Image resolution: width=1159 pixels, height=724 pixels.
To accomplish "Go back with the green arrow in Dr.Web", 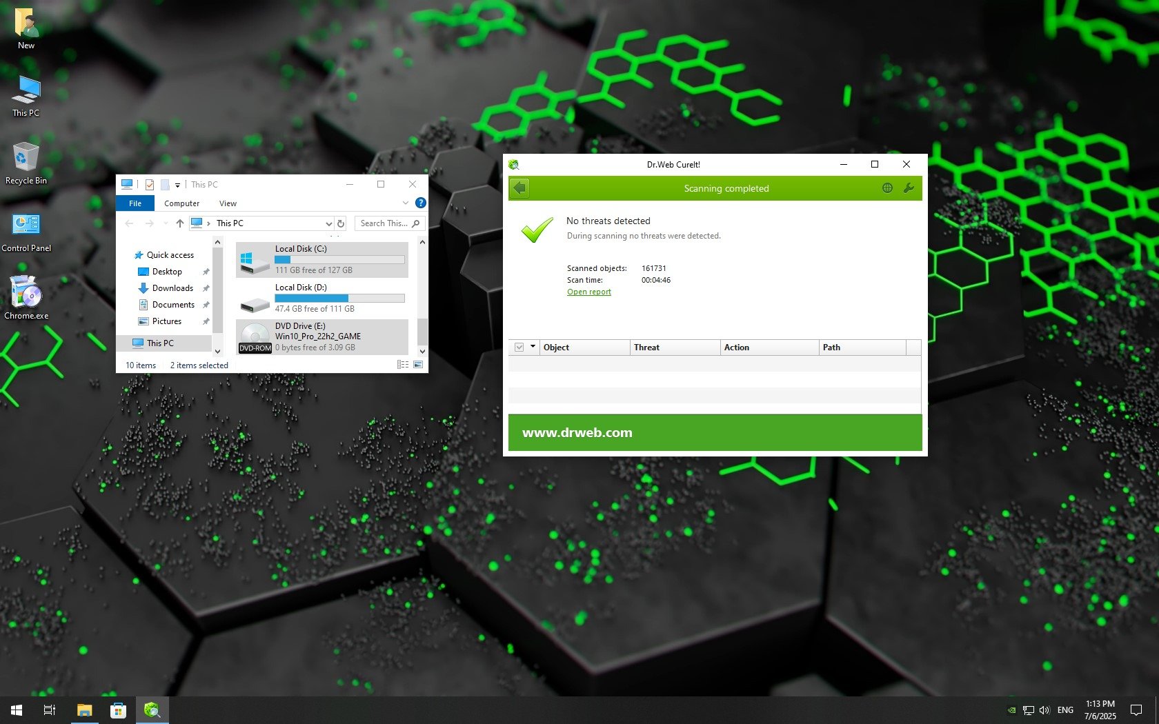I will point(520,188).
